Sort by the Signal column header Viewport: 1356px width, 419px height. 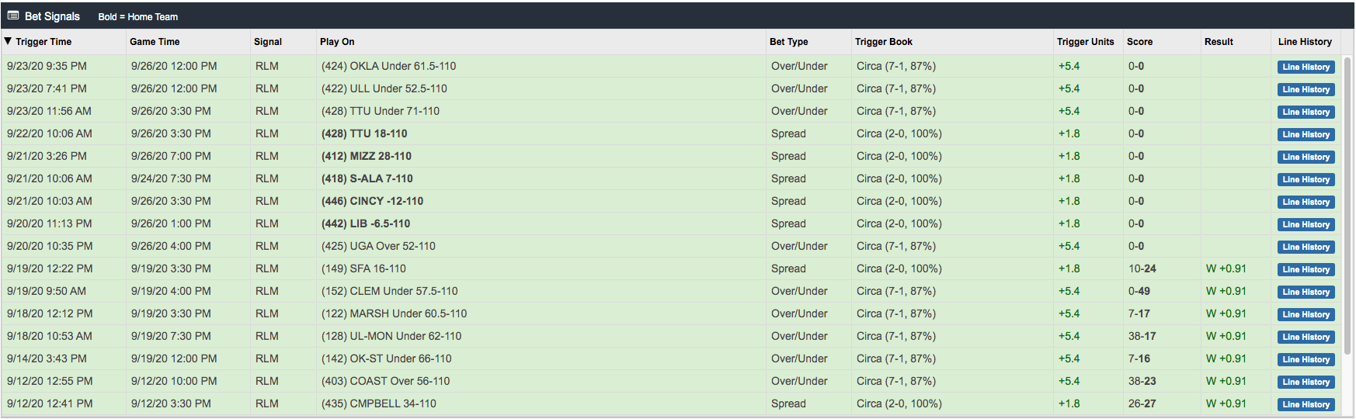[x=268, y=42]
